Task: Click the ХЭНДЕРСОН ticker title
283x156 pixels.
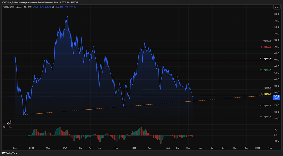Action: (x=9, y=7)
